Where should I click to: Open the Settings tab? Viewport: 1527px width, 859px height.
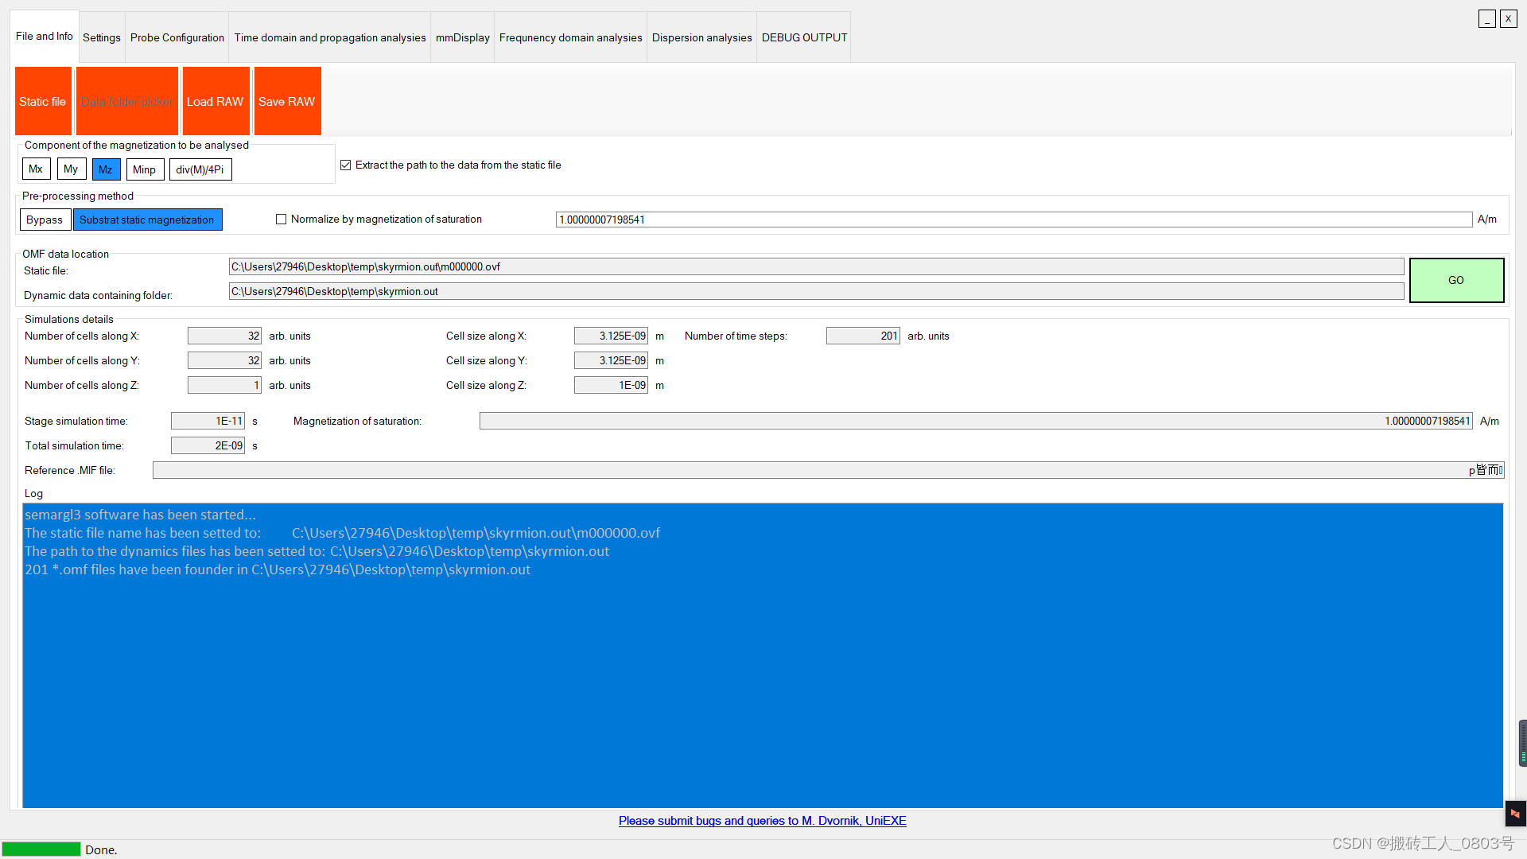click(x=102, y=37)
